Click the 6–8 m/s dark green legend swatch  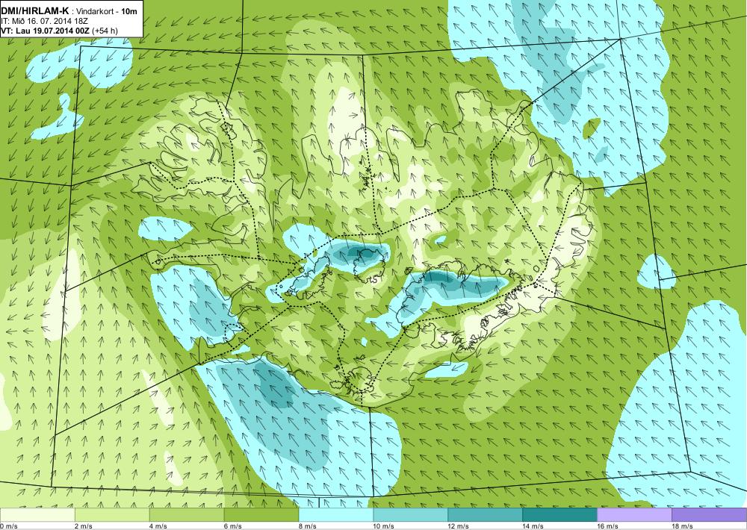tap(261, 515)
